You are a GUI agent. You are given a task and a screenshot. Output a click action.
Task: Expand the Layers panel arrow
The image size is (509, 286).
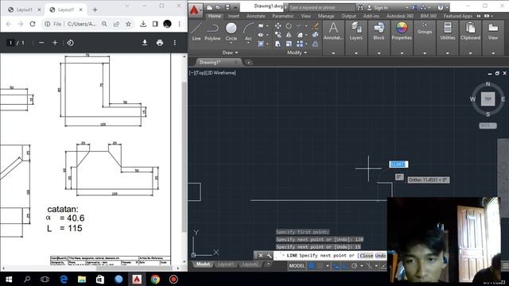click(x=356, y=53)
